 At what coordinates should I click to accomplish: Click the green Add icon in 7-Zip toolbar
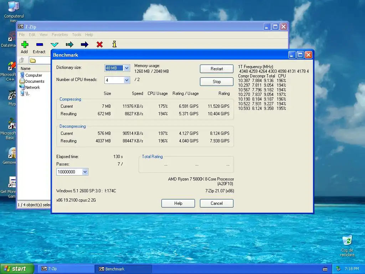pos(25,44)
